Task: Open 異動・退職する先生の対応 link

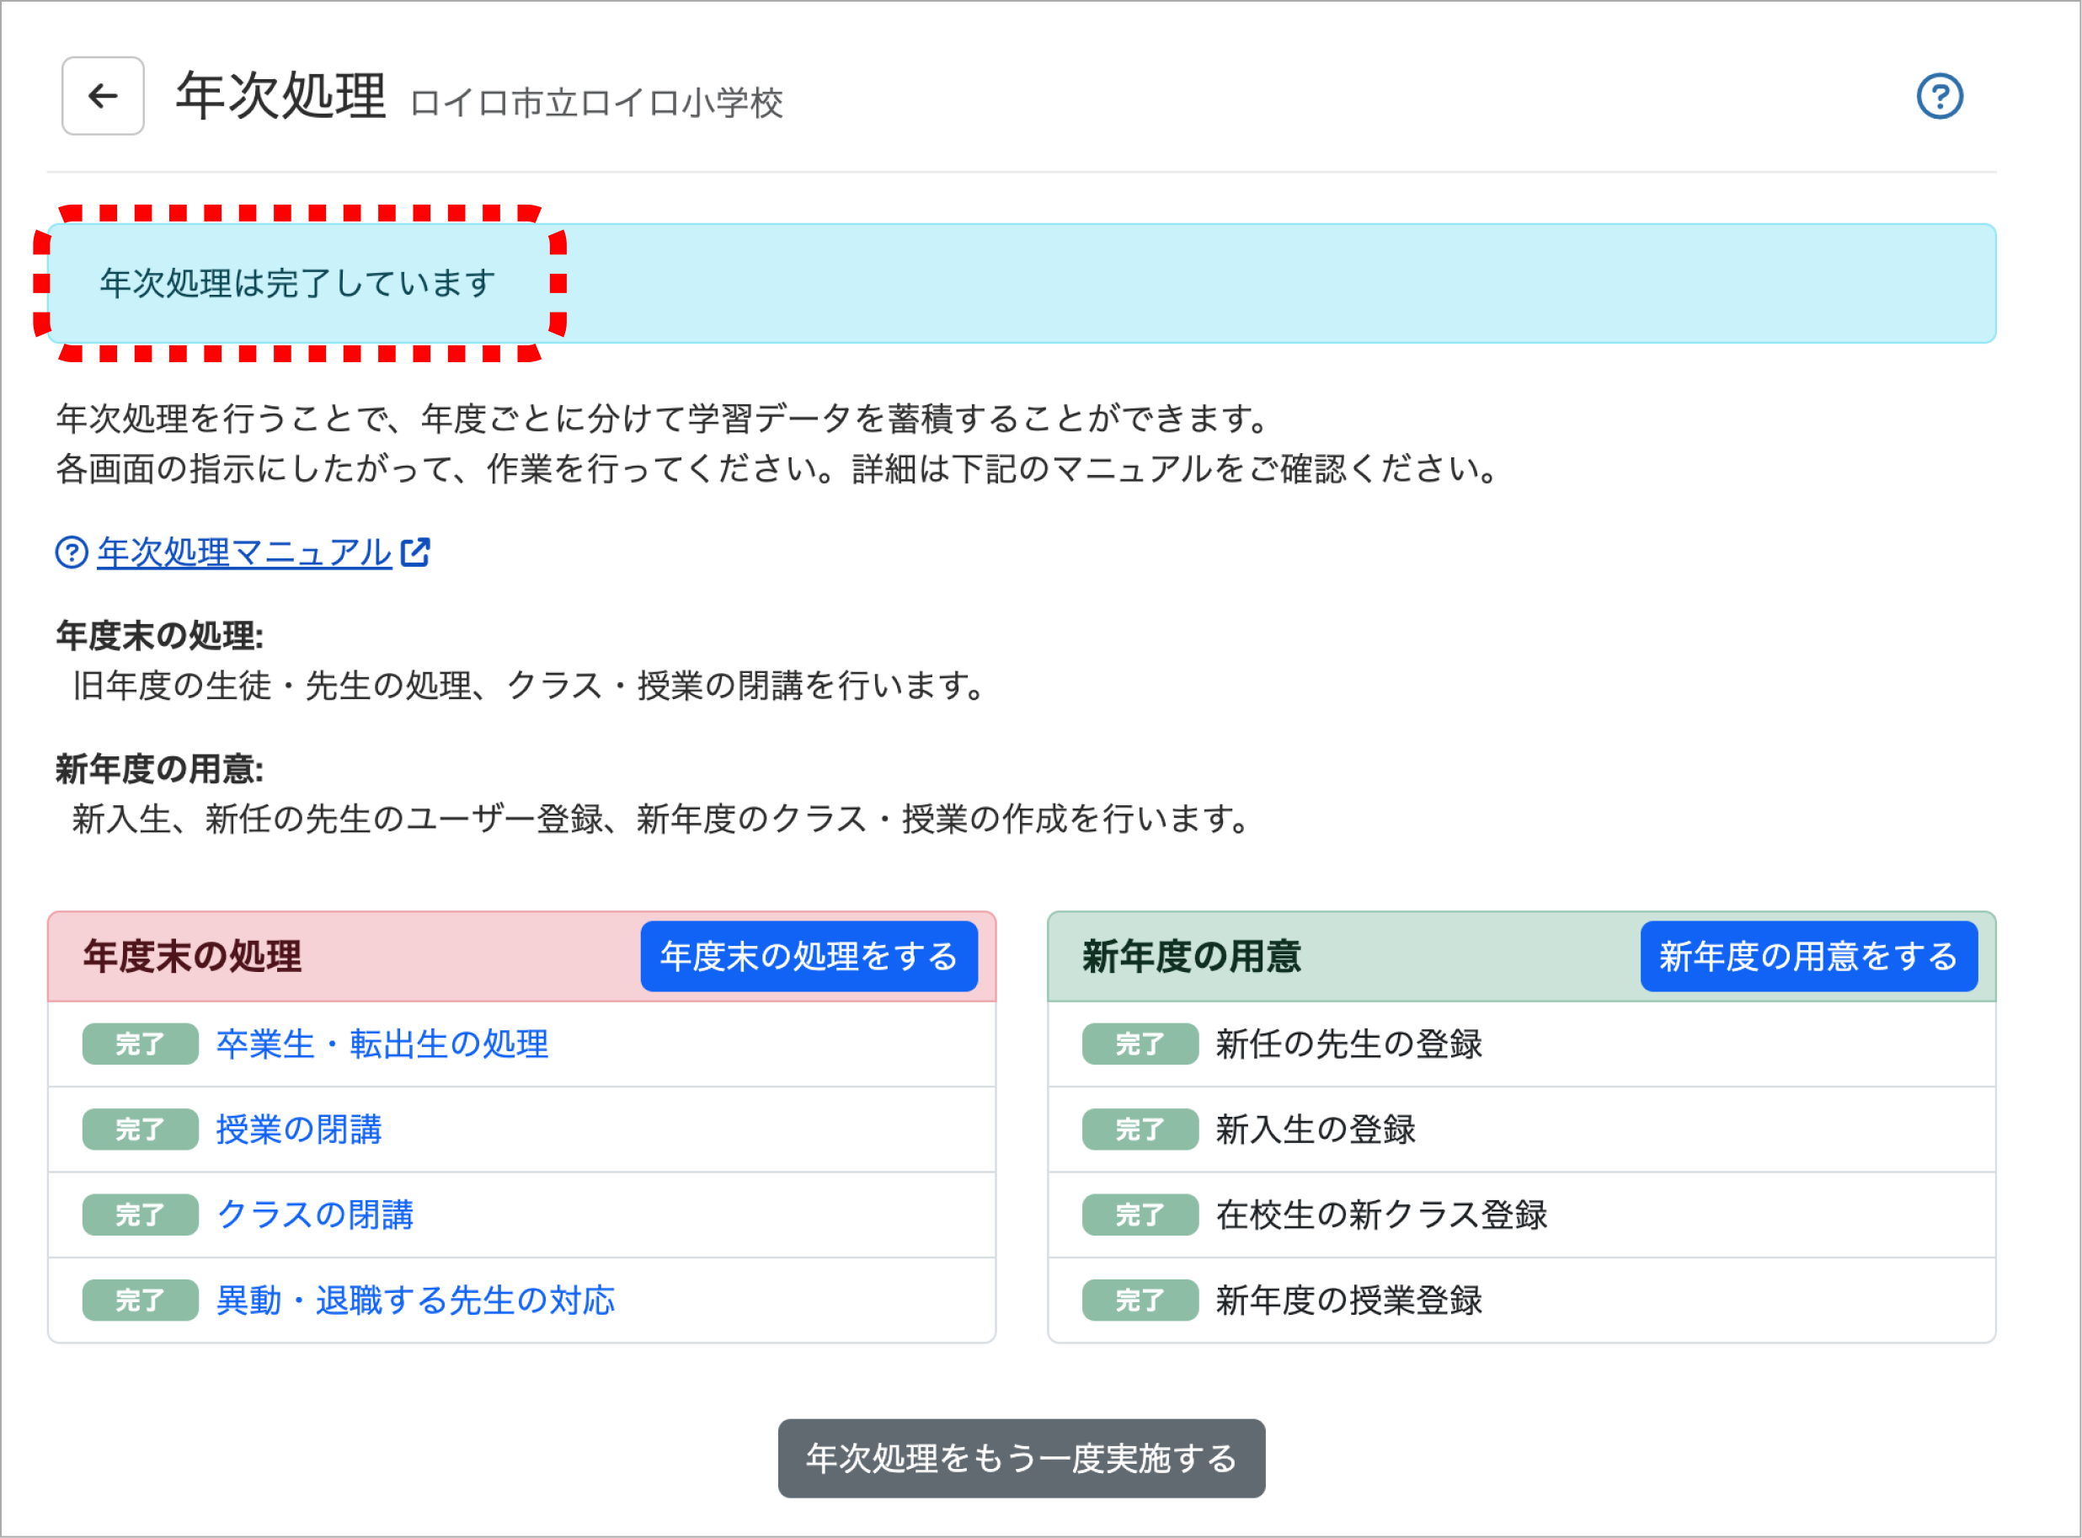Action: [x=415, y=1300]
